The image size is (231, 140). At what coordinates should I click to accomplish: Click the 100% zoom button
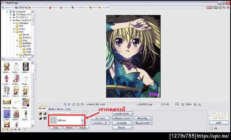coord(188,104)
